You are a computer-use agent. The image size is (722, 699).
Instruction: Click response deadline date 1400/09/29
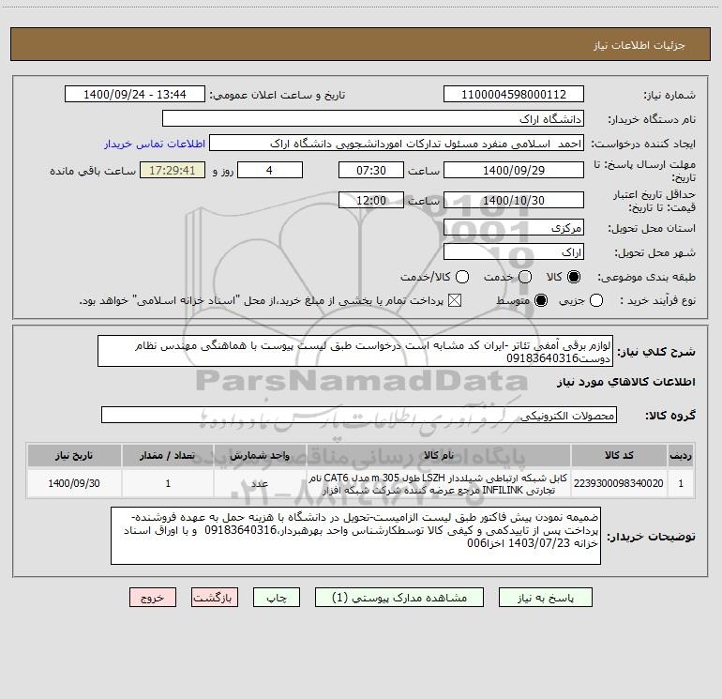coord(514,170)
